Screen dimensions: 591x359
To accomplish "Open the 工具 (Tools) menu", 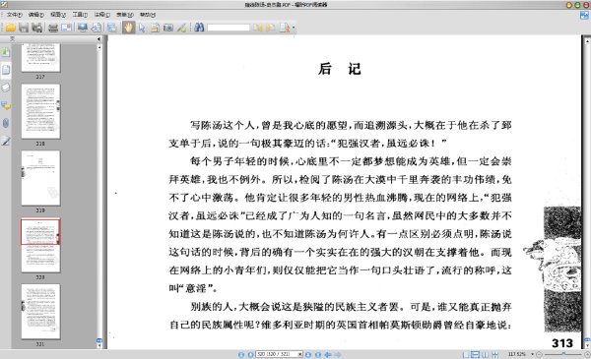I will (80, 15).
